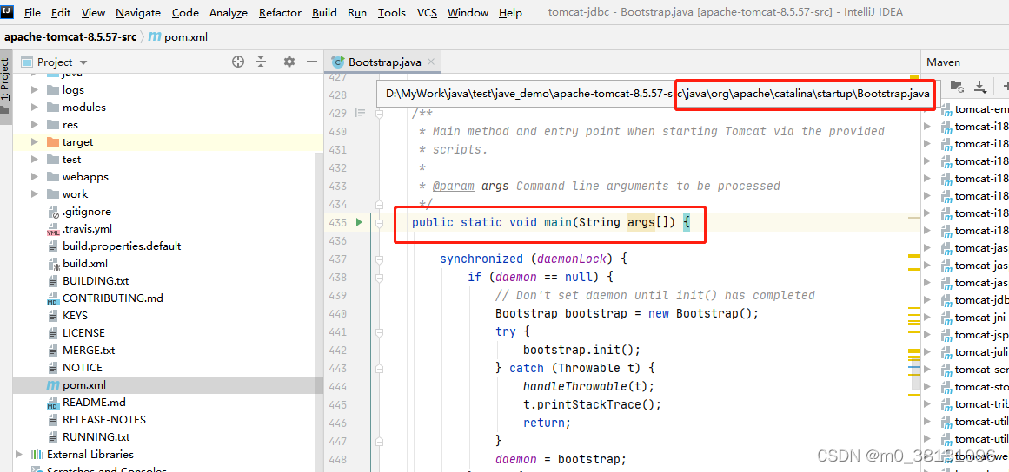The height and width of the screenshot is (472, 1009).
Task: Collapse synchronized block fold at line 437
Action: pos(380,259)
